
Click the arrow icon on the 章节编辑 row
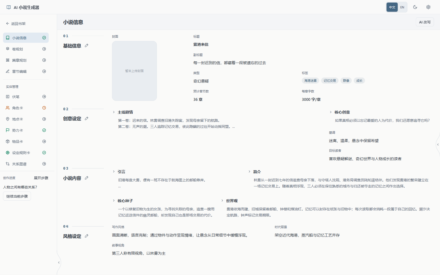coord(44,71)
